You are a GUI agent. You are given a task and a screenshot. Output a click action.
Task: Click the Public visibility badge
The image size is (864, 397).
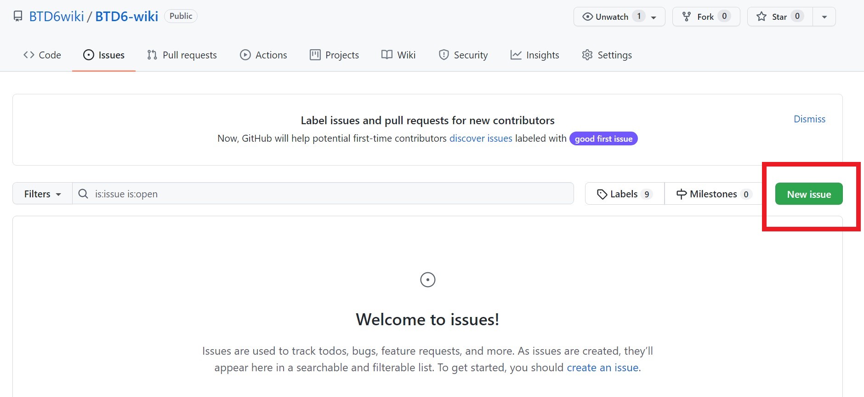(x=181, y=16)
